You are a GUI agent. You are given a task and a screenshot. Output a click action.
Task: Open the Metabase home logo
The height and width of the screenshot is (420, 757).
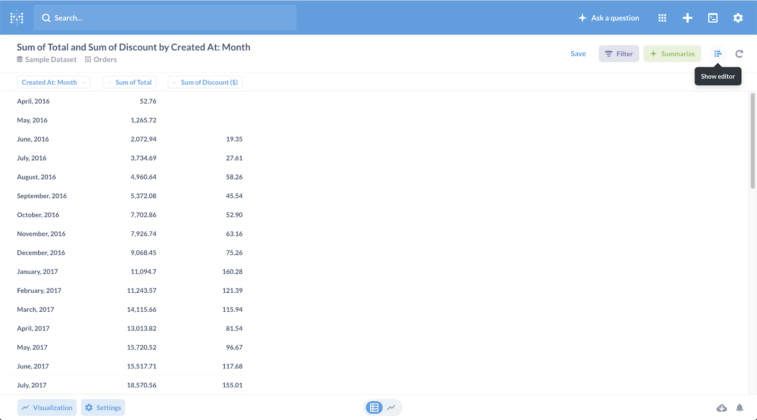(x=17, y=18)
